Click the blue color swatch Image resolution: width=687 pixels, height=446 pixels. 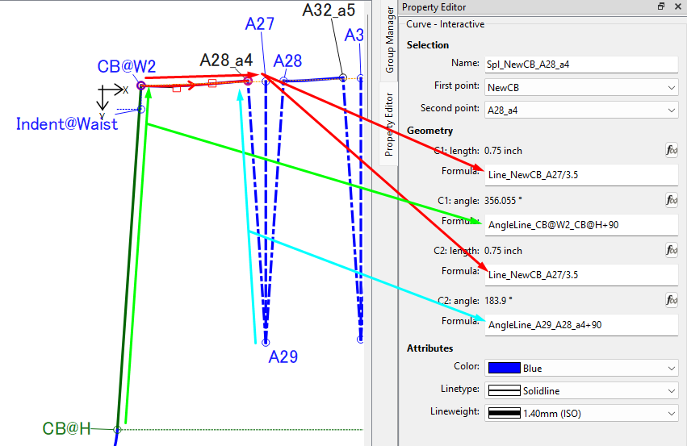pos(505,368)
